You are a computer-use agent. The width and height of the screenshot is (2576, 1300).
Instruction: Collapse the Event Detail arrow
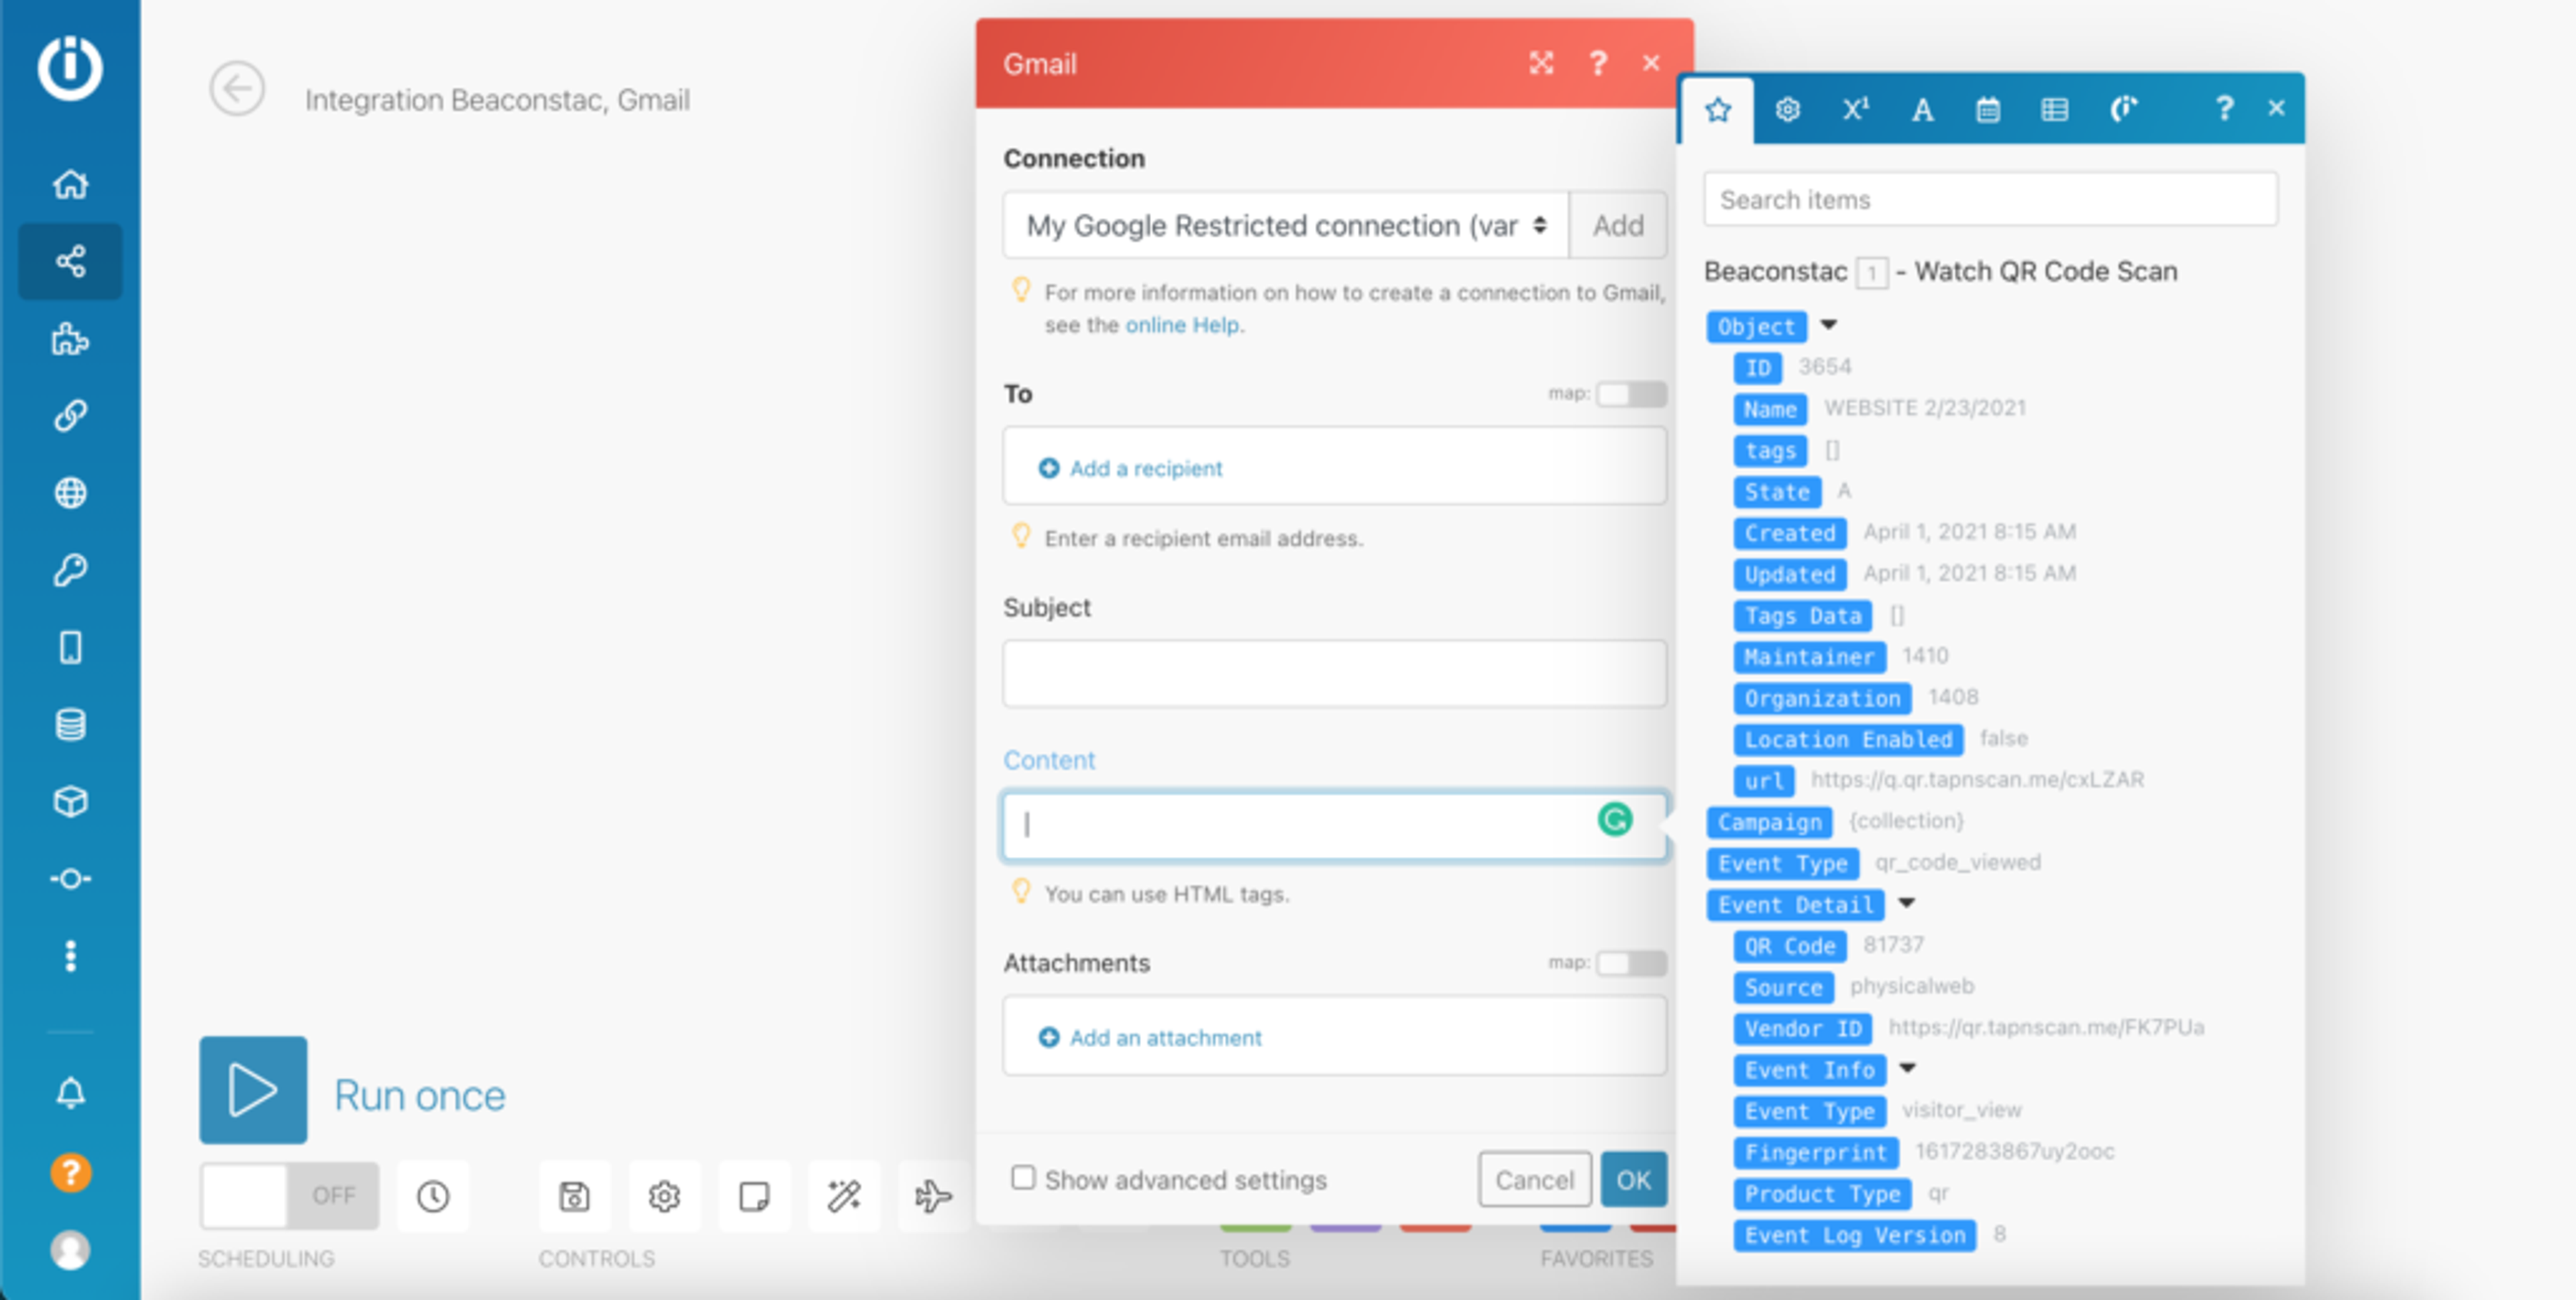pos(1907,903)
